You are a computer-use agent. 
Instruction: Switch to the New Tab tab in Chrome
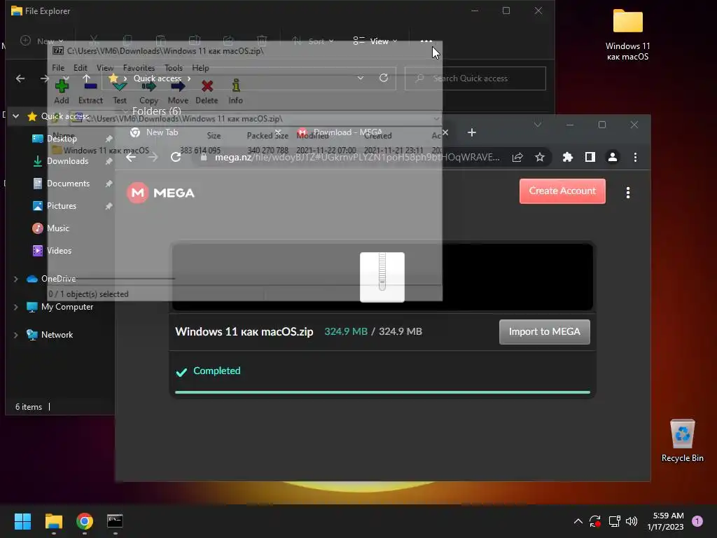tap(162, 132)
